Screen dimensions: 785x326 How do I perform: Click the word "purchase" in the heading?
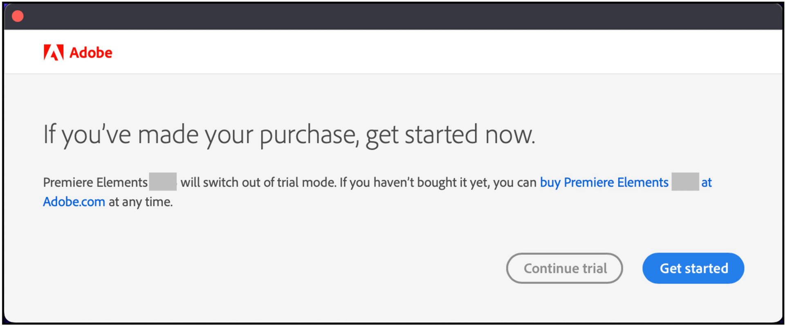(x=309, y=135)
